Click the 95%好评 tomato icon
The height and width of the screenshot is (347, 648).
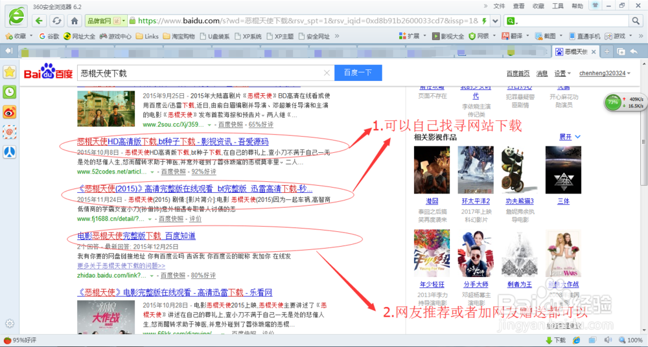tap(7, 341)
